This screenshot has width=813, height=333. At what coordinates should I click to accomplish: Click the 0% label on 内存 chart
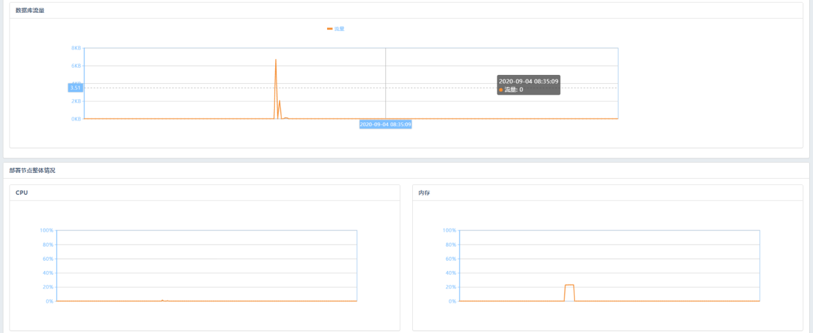(452, 301)
